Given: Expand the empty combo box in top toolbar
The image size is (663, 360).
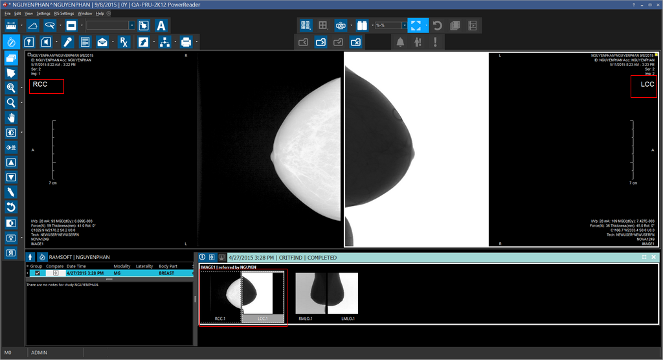Looking at the screenshot, I should click(131, 25).
